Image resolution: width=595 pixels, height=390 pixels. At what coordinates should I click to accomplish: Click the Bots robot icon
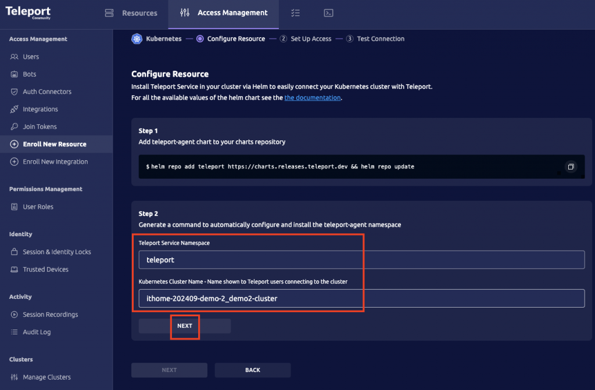(14, 74)
